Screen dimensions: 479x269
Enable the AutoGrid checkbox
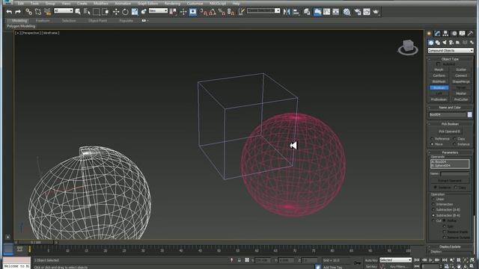click(439, 64)
